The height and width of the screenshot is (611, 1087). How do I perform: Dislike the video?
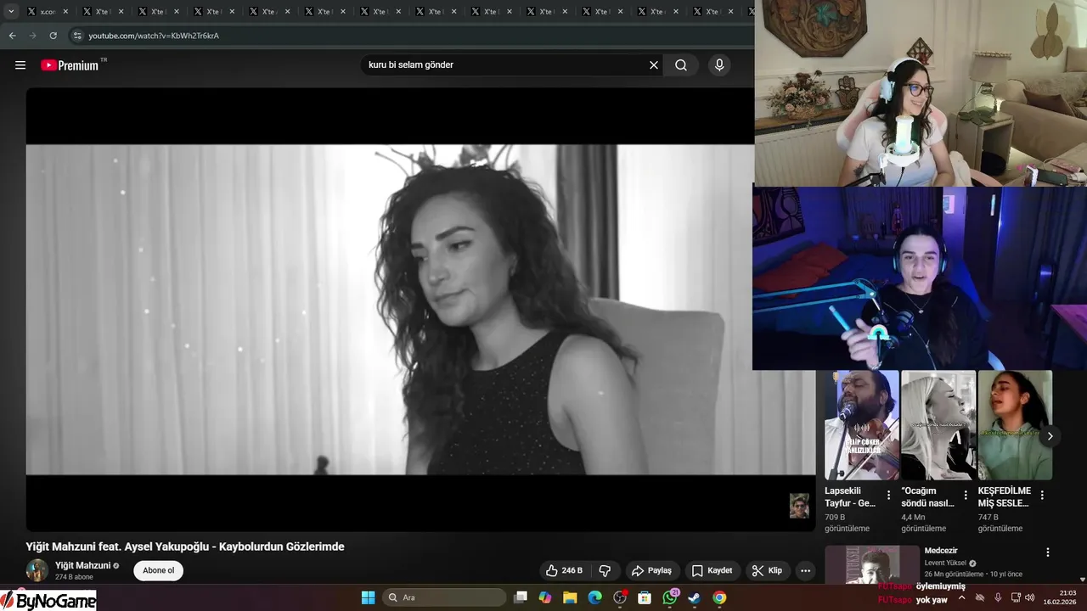point(605,570)
